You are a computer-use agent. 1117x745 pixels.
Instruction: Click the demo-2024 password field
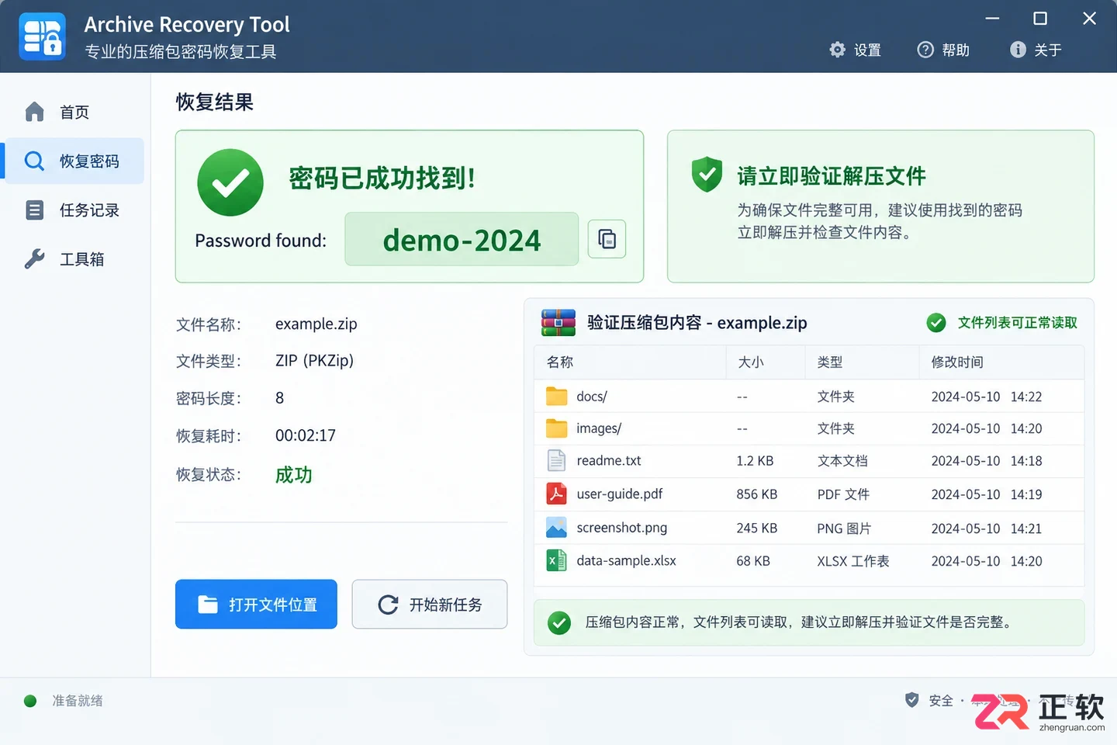click(462, 240)
